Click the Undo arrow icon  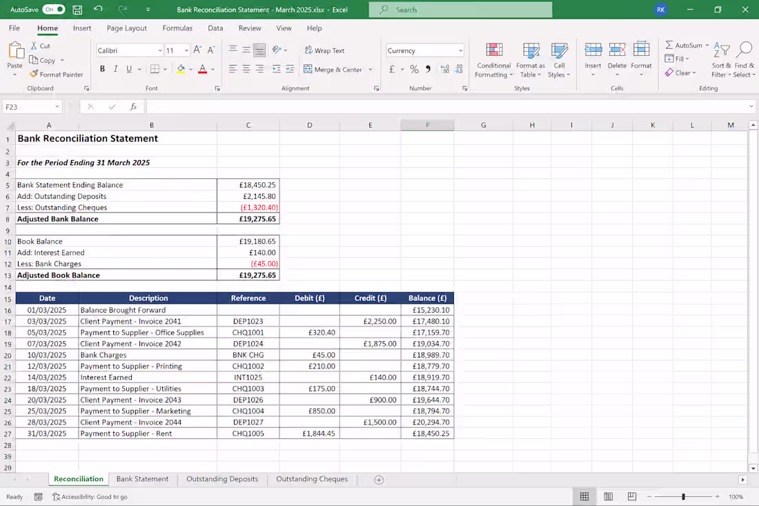pyautogui.click(x=98, y=9)
